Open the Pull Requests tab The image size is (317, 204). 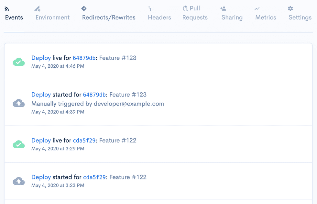[195, 13]
